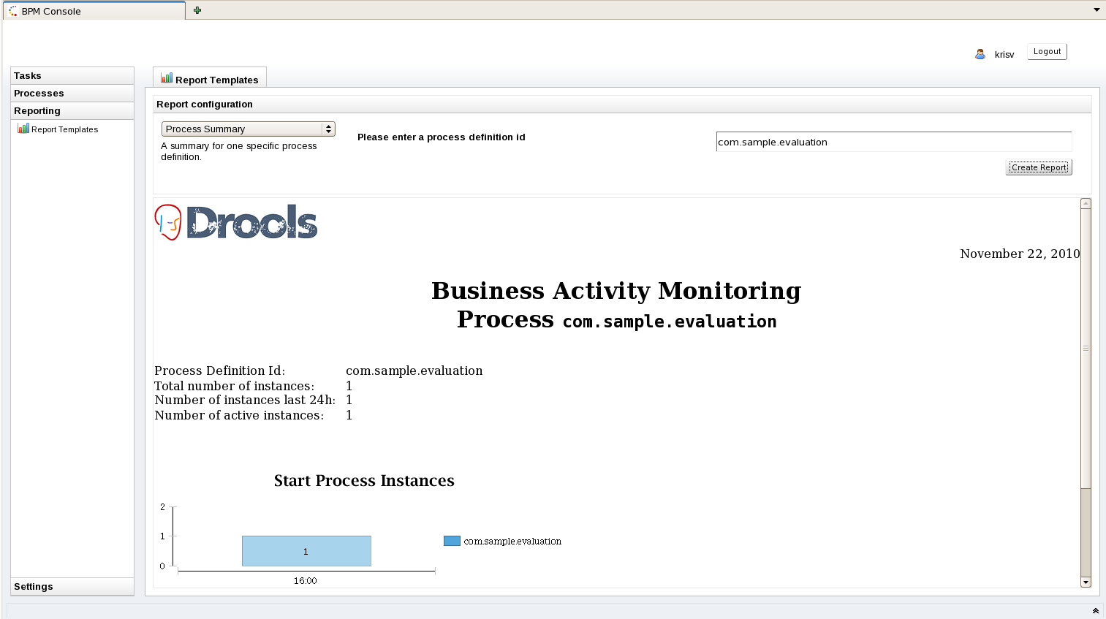
Task: Open a new tab with plus icon
Action: coord(197,10)
